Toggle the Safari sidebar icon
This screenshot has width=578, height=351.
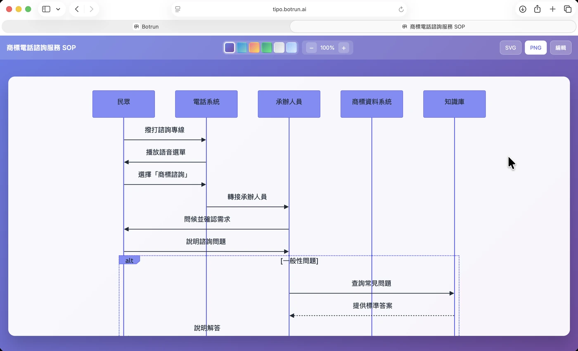pyautogui.click(x=46, y=9)
